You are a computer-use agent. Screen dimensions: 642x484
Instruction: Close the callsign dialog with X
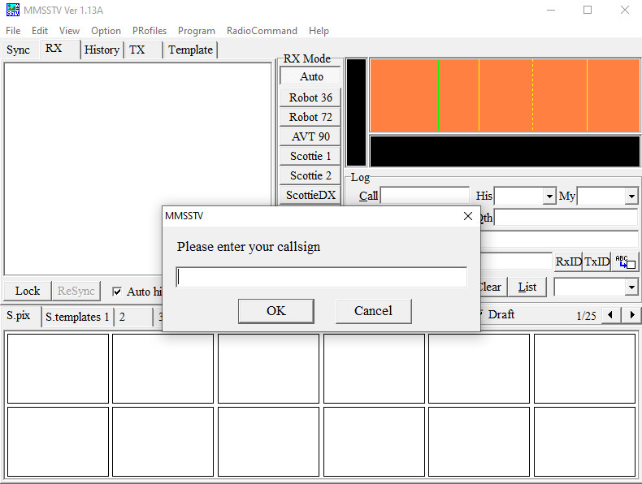[x=468, y=216]
